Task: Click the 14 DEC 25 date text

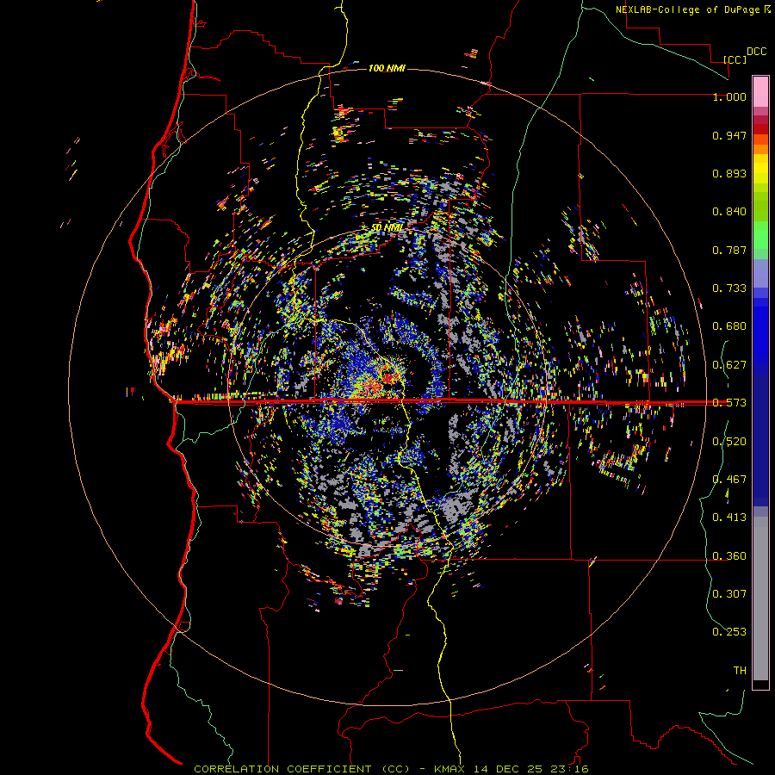Action: (507, 769)
